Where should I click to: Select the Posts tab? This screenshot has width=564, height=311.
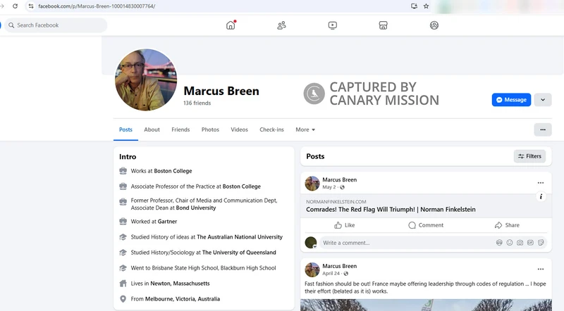point(126,129)
